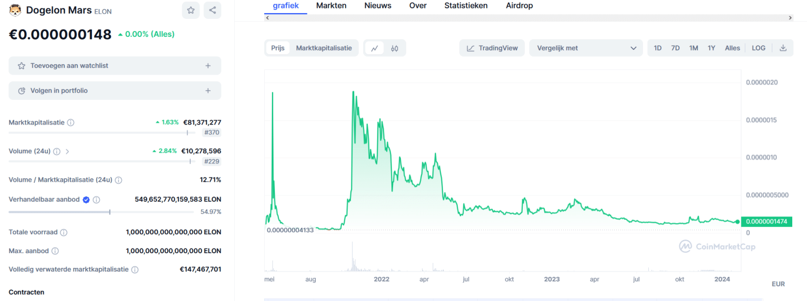Click Volgen in portfolio button
The width and height of the screenshot is (807, 301).
click(115, 91)
